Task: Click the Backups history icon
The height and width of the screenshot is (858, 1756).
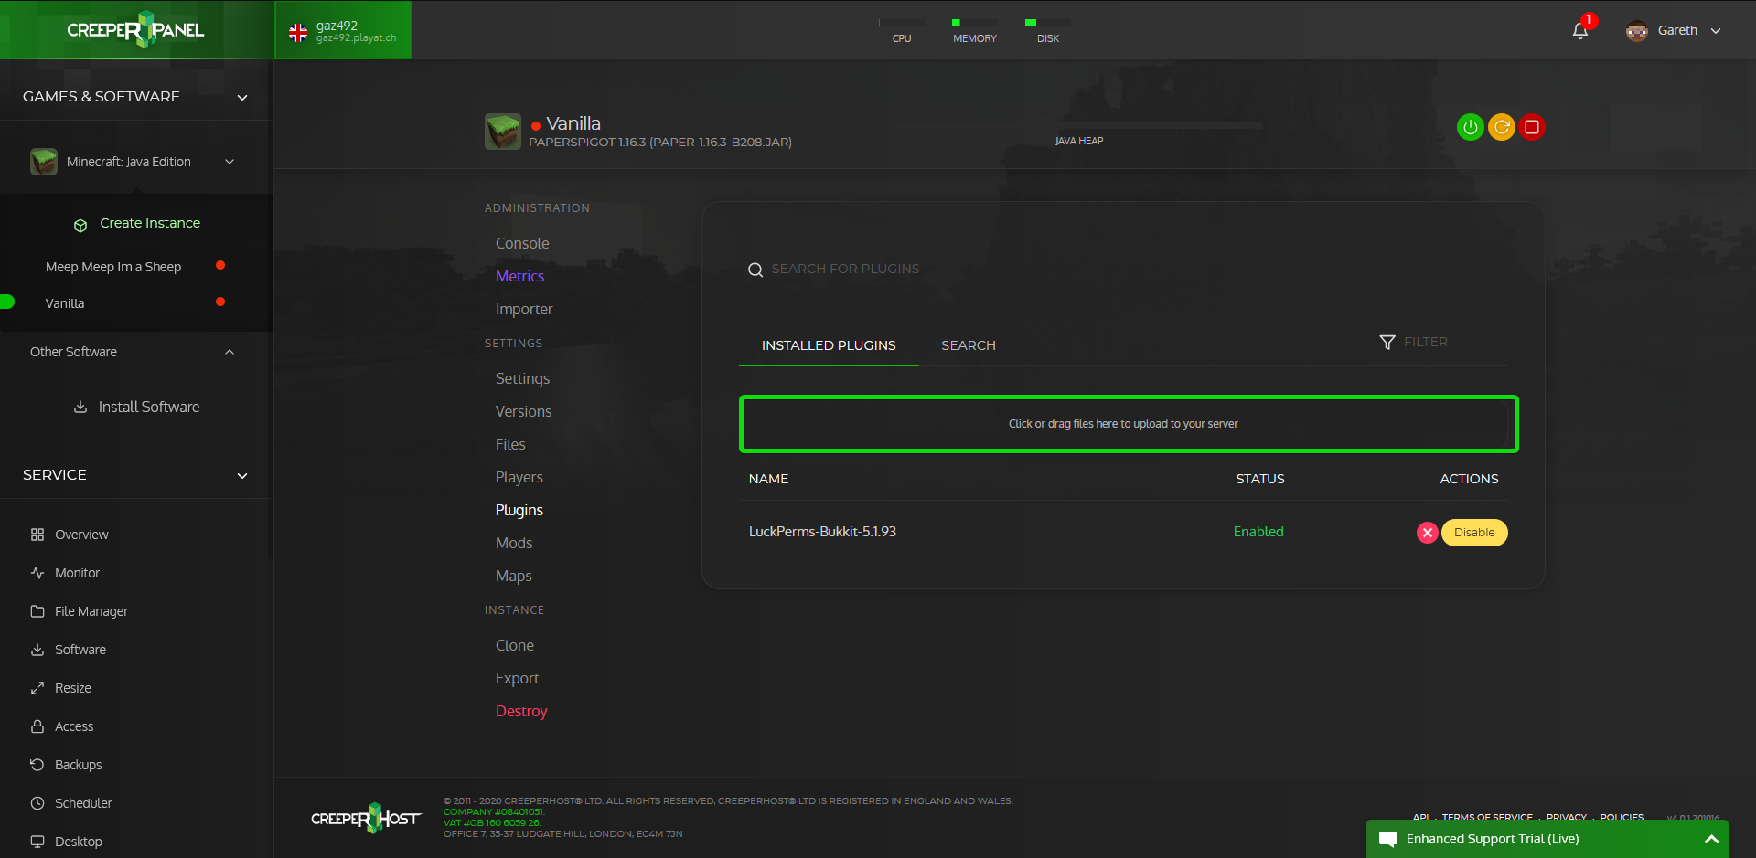Action: 37,765
